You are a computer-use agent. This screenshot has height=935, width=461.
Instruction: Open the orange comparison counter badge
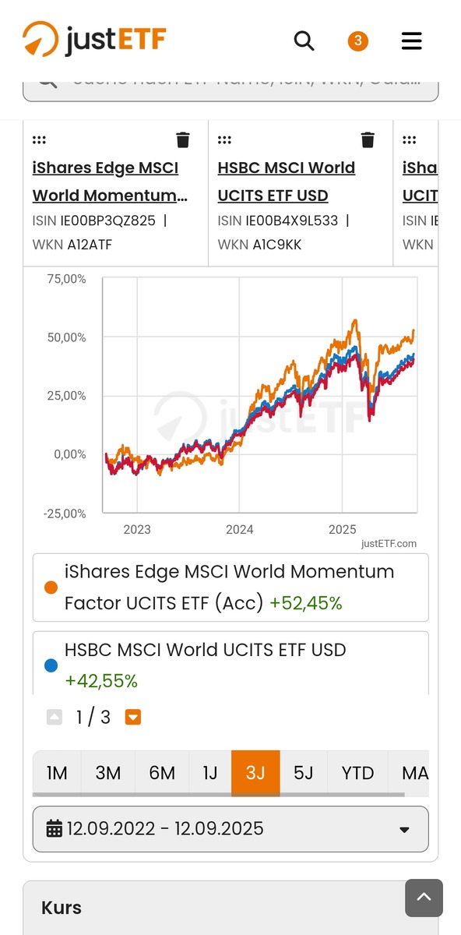tap(357, 41)
